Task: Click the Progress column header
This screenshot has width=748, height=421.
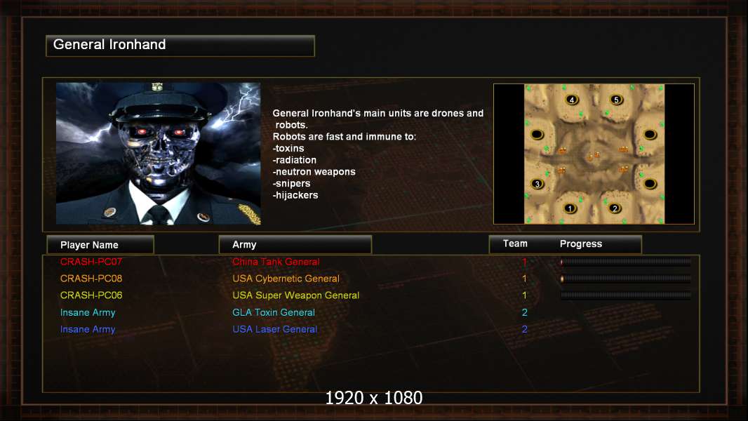Action: click(580, 243)
